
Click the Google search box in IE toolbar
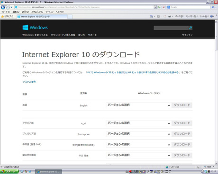[189, 7]
